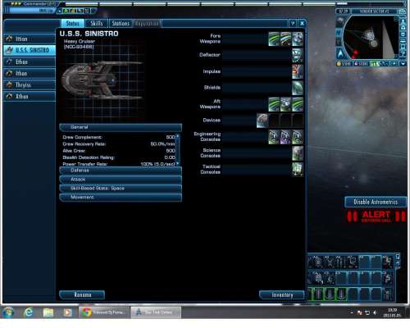Expand the Movement stats section
410x328 pixels.
121,198
